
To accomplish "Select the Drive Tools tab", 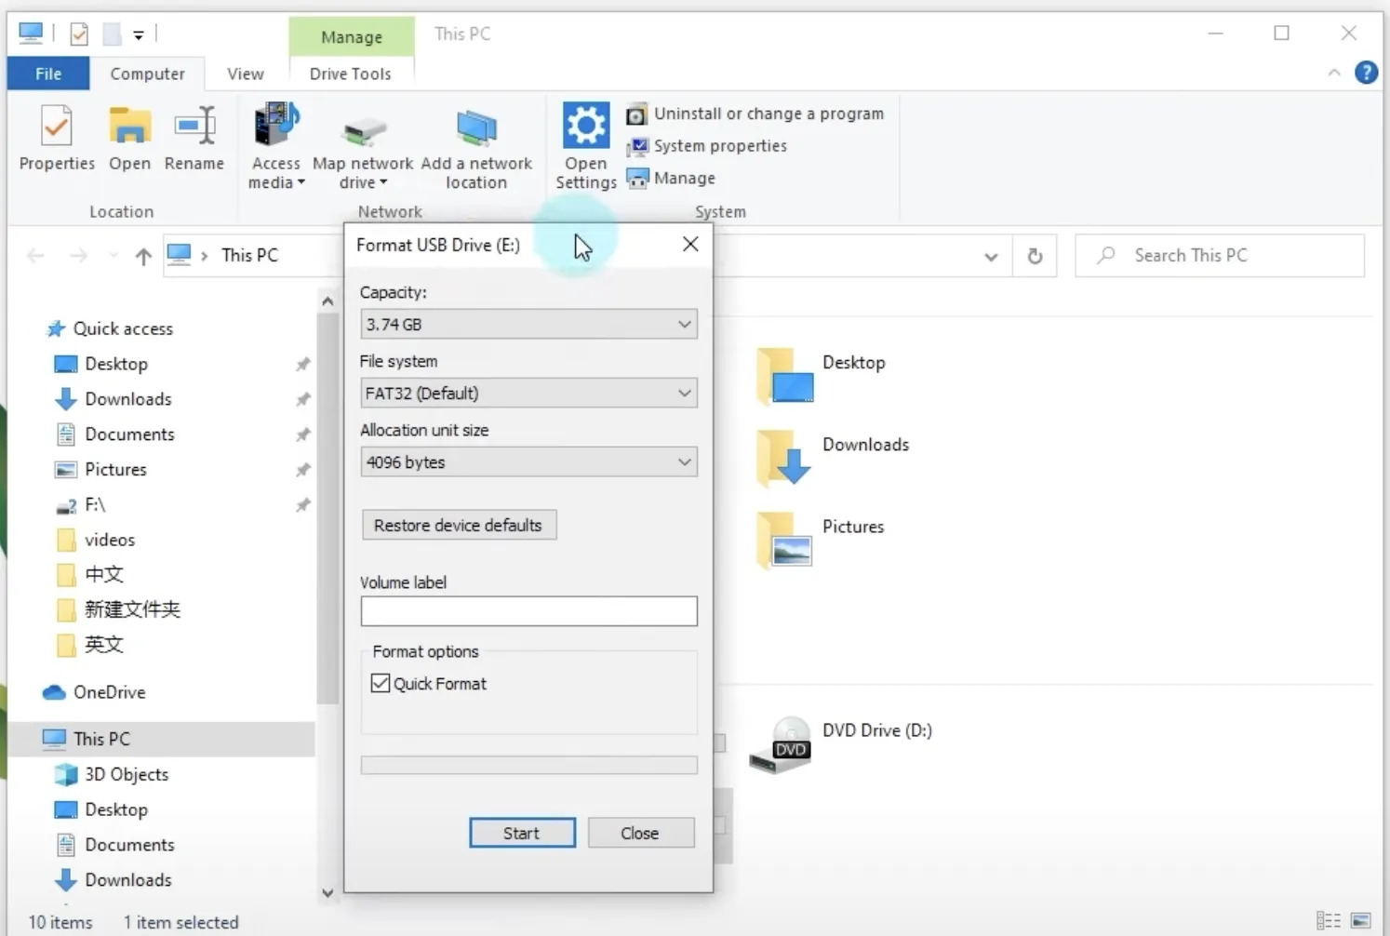I will click(351, 74).
